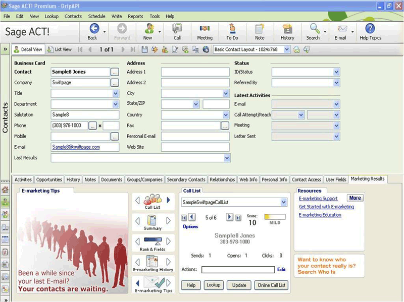This screenshot has width=404, height=302.
Task: Open the Department dropdown
Action: click(x=116, y=104)
